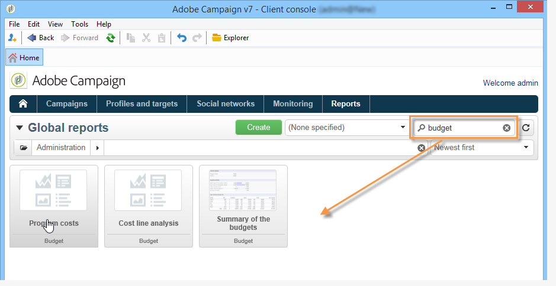This screenshot has width=556, height=286.
Task: Open the View menu
Action: tap(55, 24)
